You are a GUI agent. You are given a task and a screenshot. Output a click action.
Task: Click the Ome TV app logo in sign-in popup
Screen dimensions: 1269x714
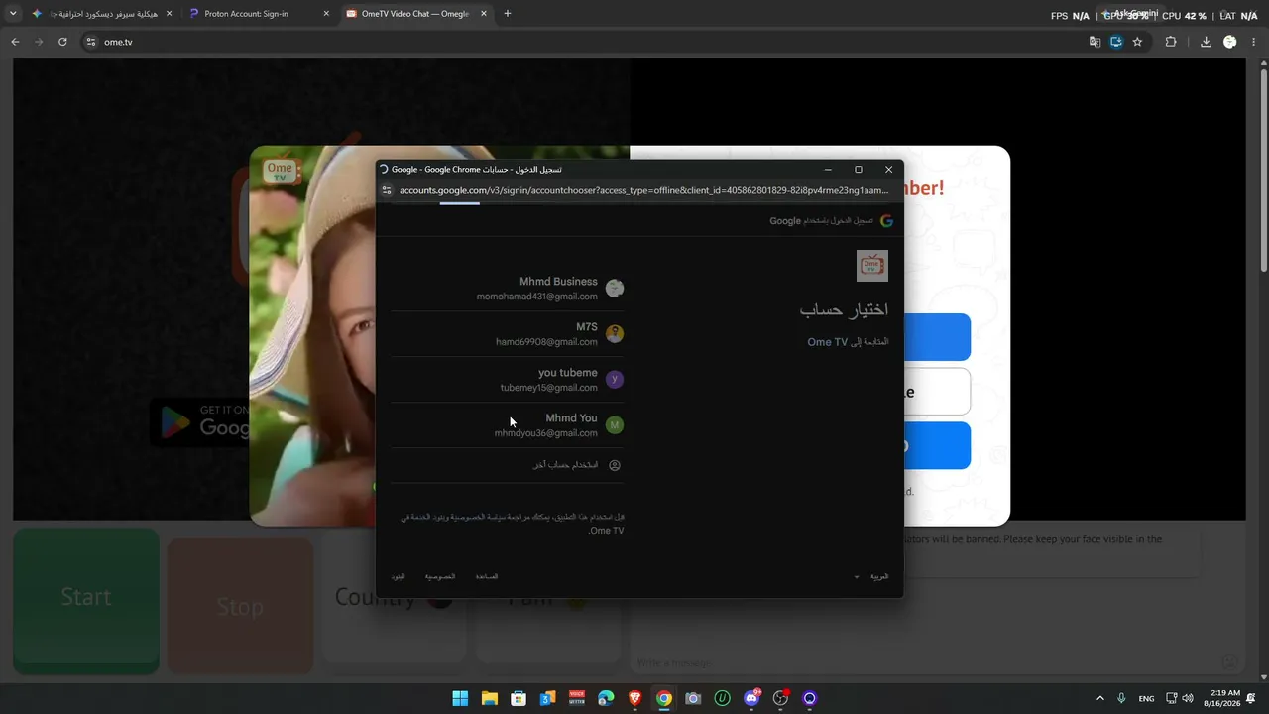pyautogui.click(x=872, y=266)
